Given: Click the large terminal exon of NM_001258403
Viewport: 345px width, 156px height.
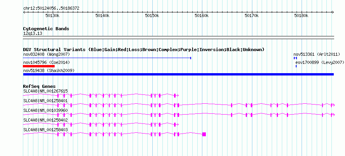Looking at the screenshot, I should point(204,134).
